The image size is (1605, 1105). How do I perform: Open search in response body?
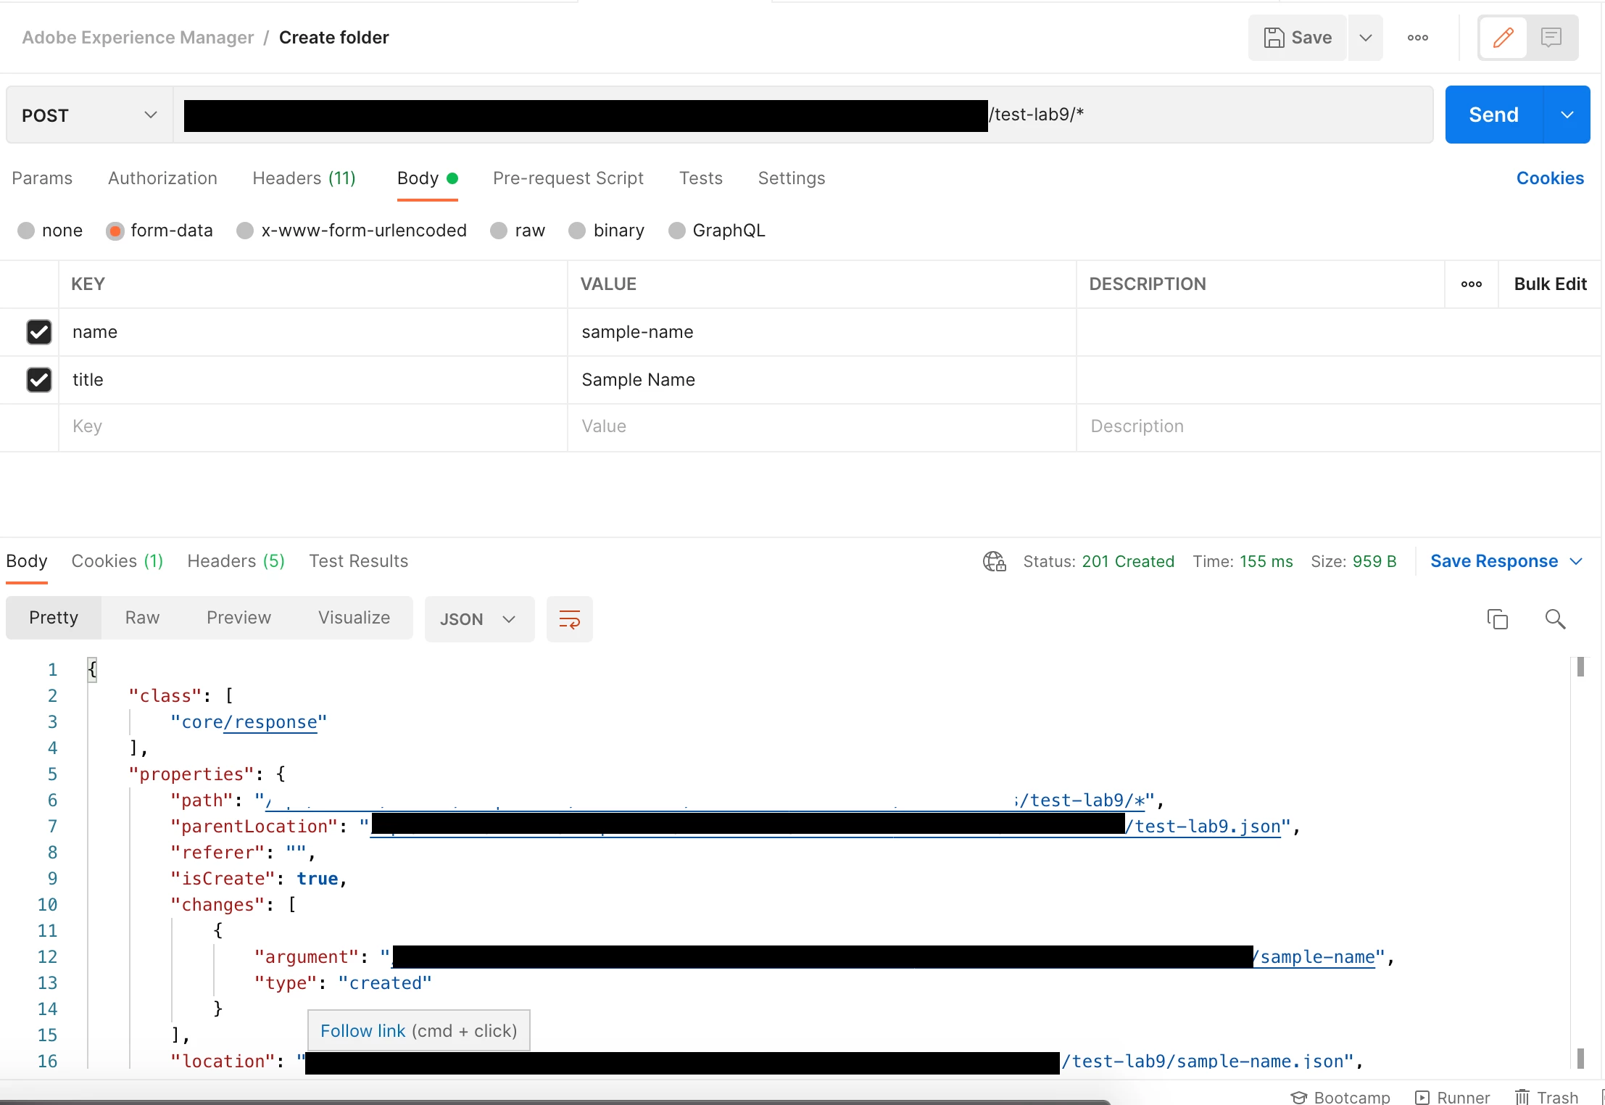pos(1555,619)
